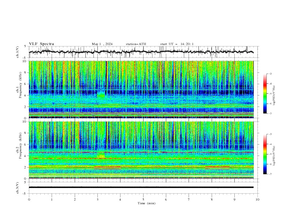Click the log(PSD) label beside the ch.1 colorbar
The width and height of the screenshot is (290, 224).
coord(274,95)
